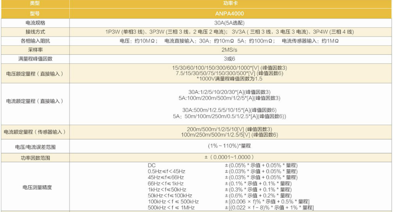Click the (1% ~ 110%)*量程 value
The width and height of the screenshot is (393, 212).
230,146
